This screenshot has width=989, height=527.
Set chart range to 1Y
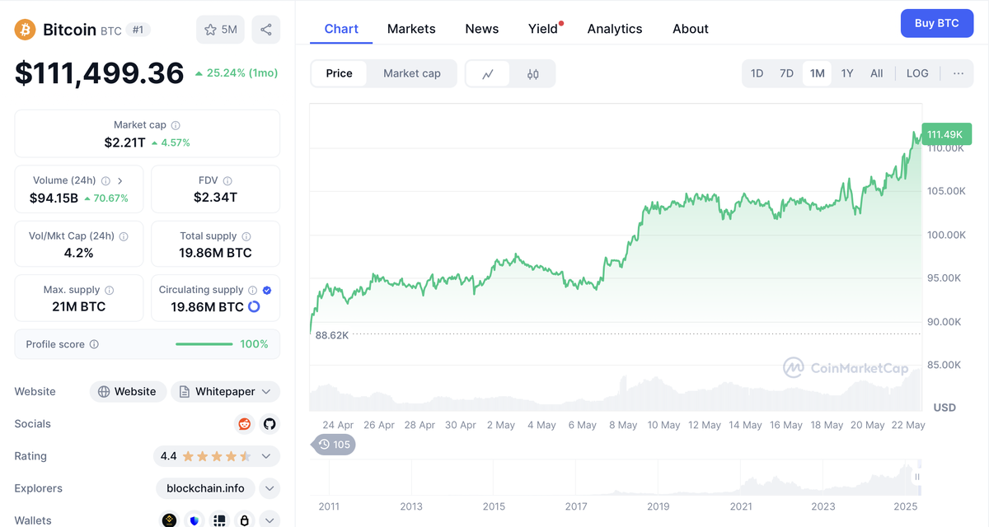click(847, 73)
